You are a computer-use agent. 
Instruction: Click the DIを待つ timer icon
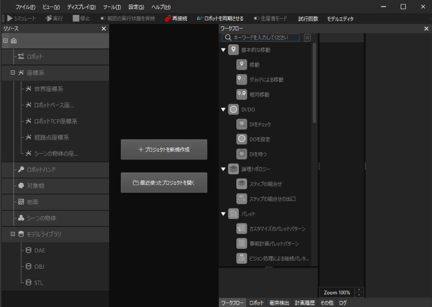(242, 154)
